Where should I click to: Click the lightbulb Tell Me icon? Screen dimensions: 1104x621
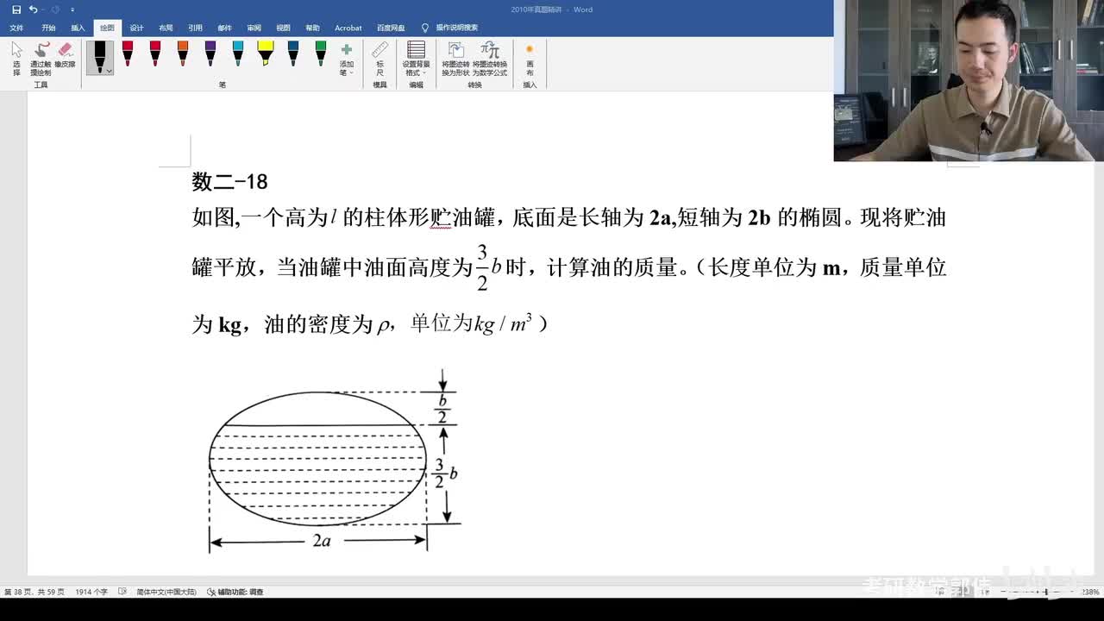tap(424, 28)
